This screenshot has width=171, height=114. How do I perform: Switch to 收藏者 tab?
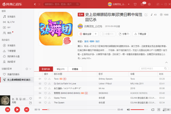click(75, 69)
